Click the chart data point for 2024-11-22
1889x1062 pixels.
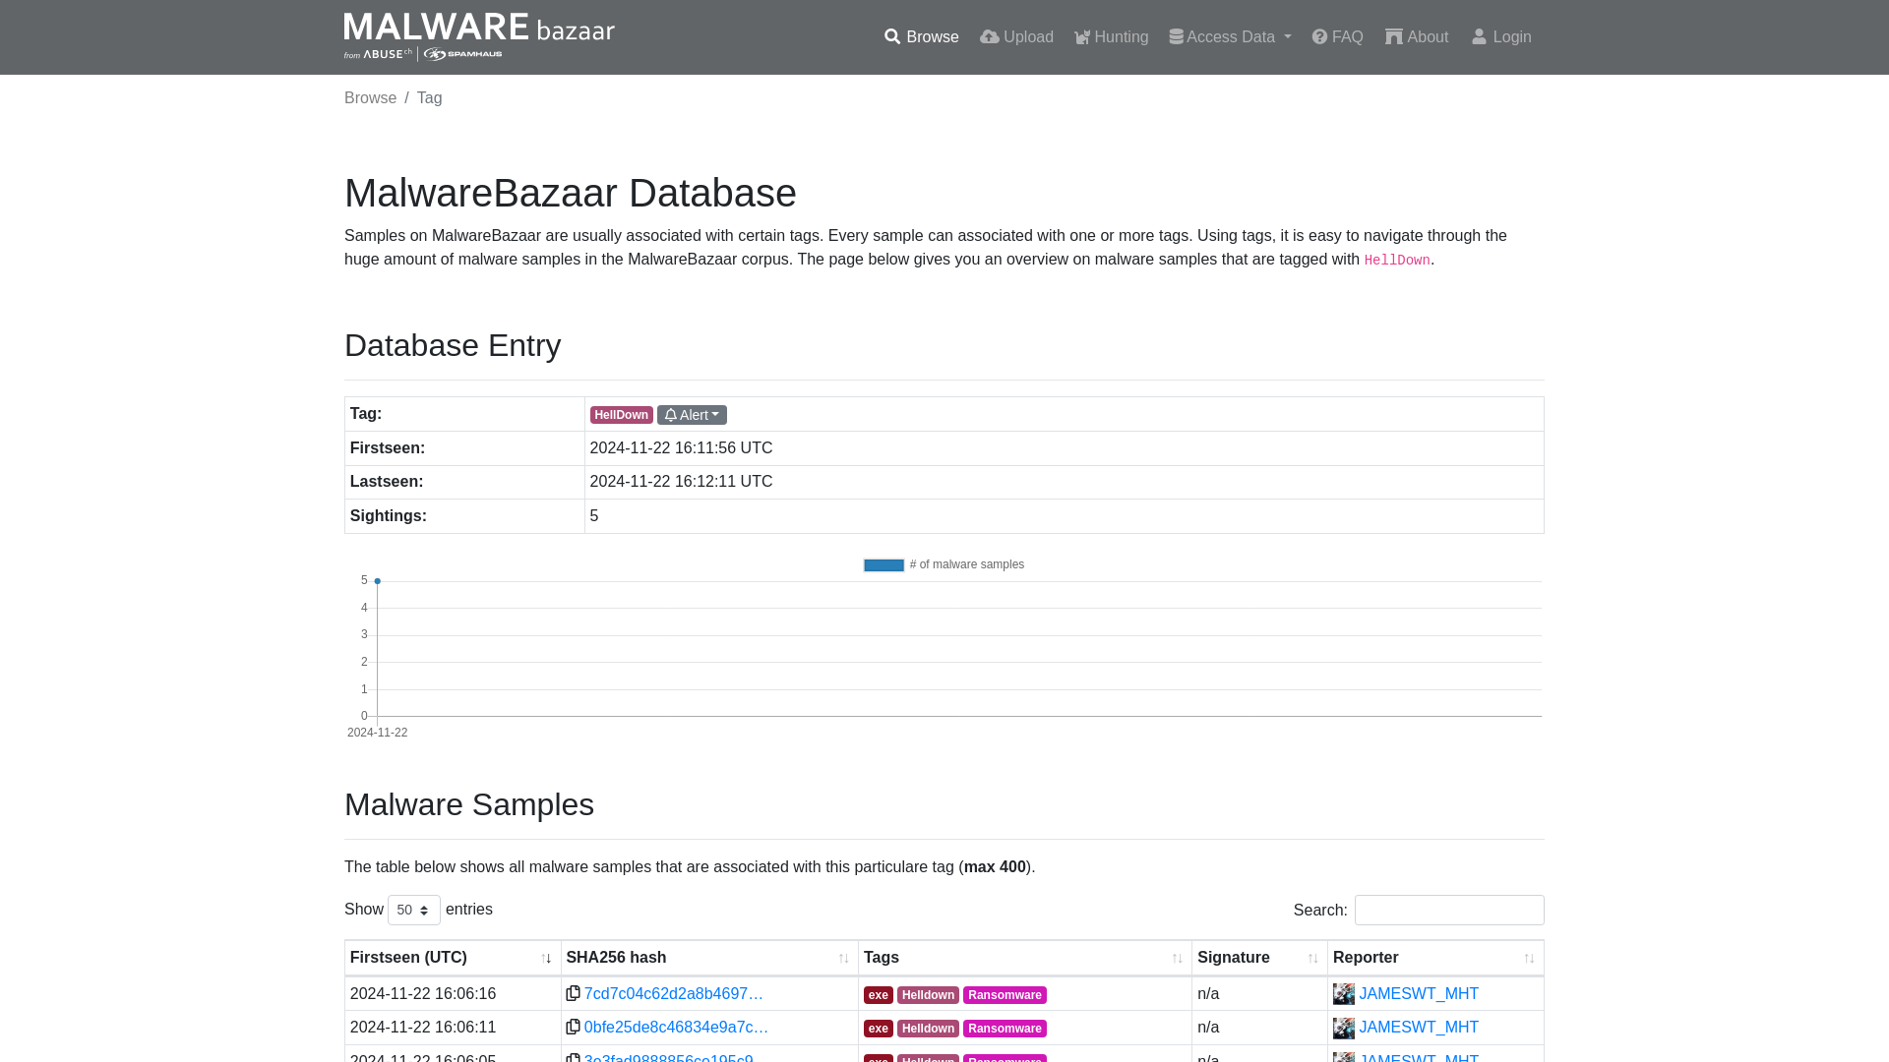pyautogui.click(x=377, y=581)
